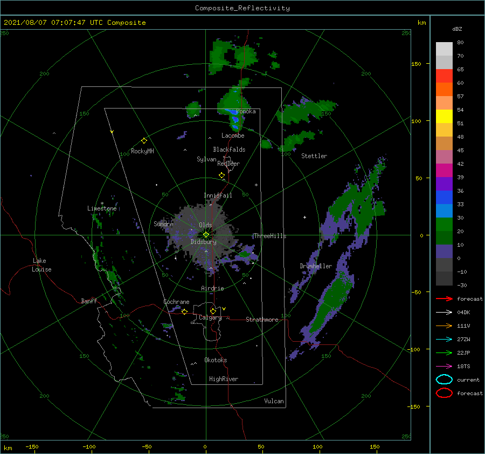Select the yellow diamond marker beside Cochrane
This screenshot has height=454, width=485.
coord(184,311)
